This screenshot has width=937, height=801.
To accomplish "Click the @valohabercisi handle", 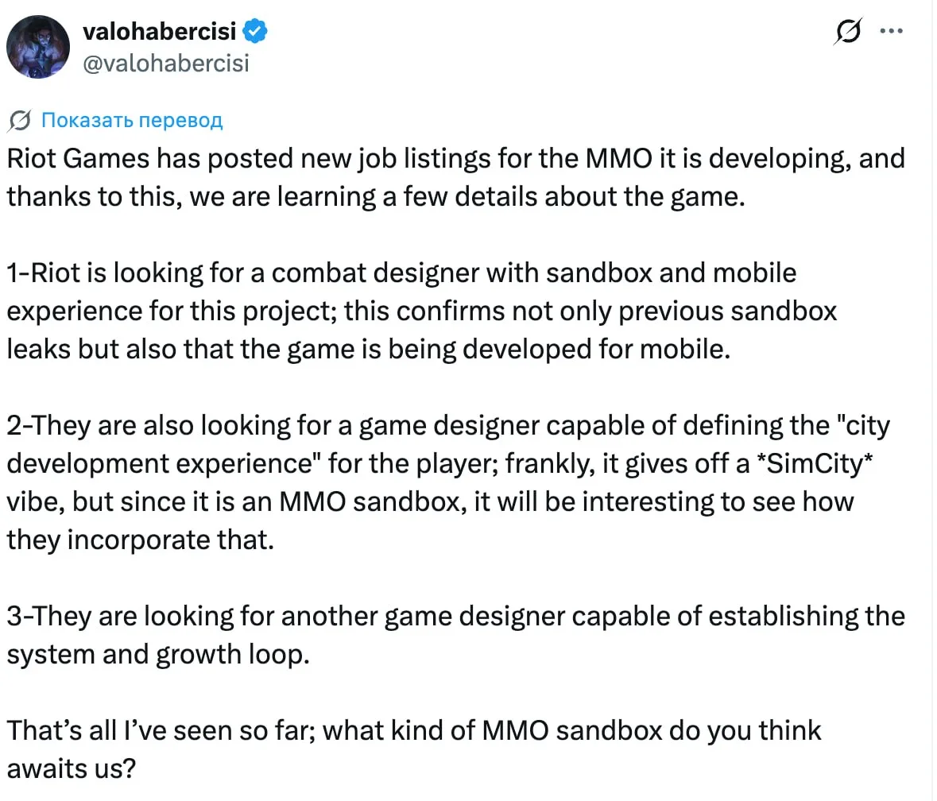I will (x=165, y=64).
